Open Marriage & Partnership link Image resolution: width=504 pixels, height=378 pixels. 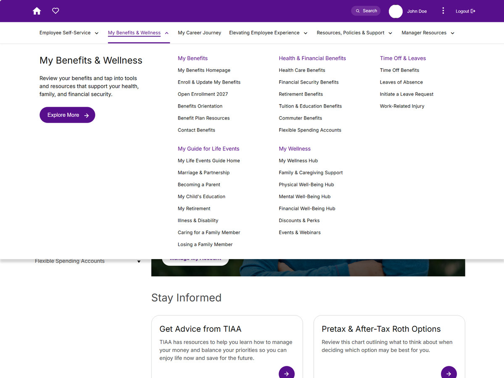[x=204, y=173]
